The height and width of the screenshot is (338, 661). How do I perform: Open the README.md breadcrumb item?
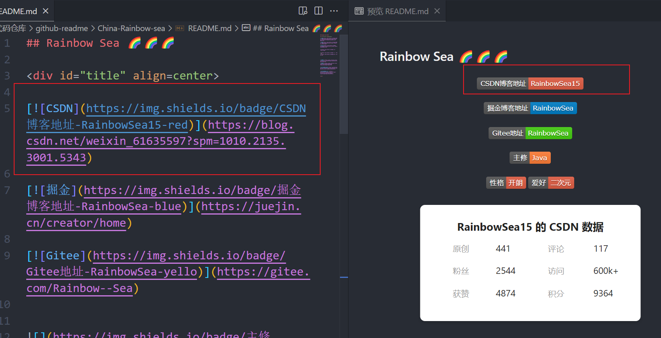tap(210, 28)
